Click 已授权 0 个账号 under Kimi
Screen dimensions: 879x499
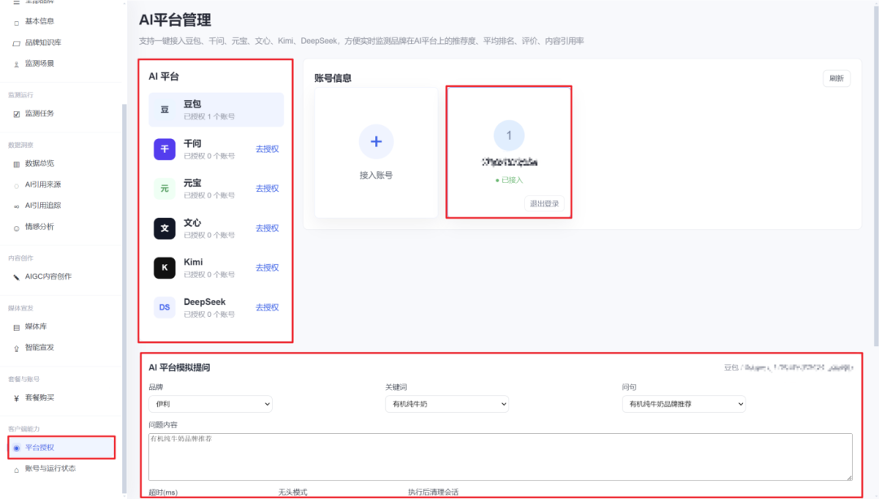point(209,275)
